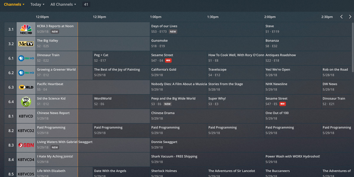Select Nobody Dies: A Film About a Musician
The width and height of the screenshot is (354, 177).
pos(178,87)
